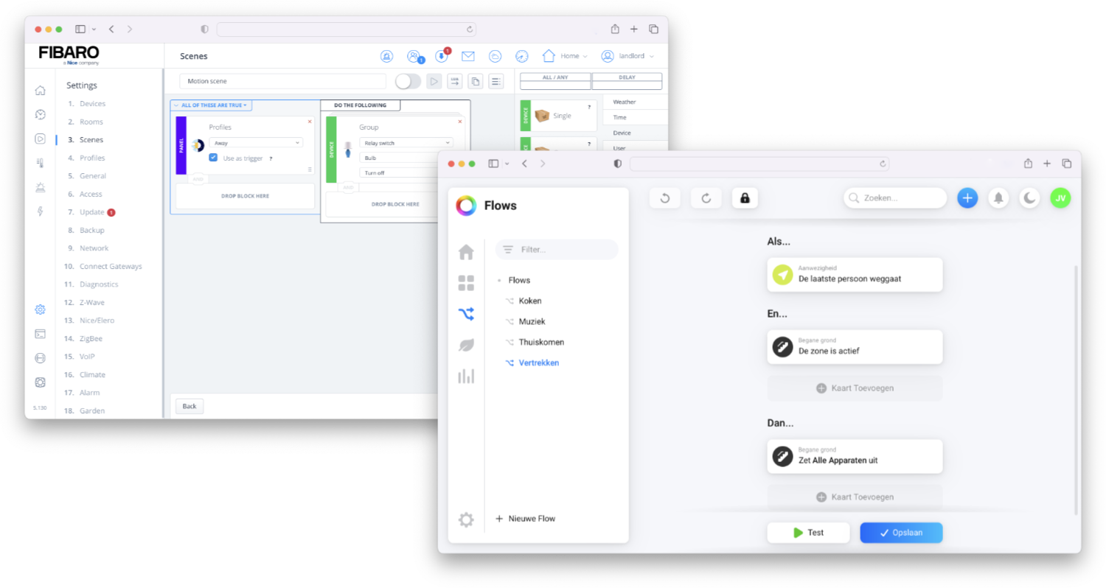This screenshot has height=588, width=1106.
Task: Open the terminal console icon in FIBARO sidebar
Action: (x=40, y=334)
